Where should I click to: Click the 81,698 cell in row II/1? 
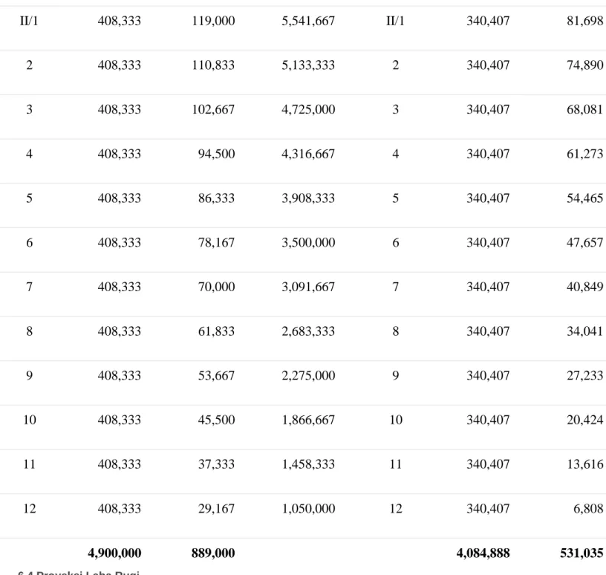tap(584, 21)
